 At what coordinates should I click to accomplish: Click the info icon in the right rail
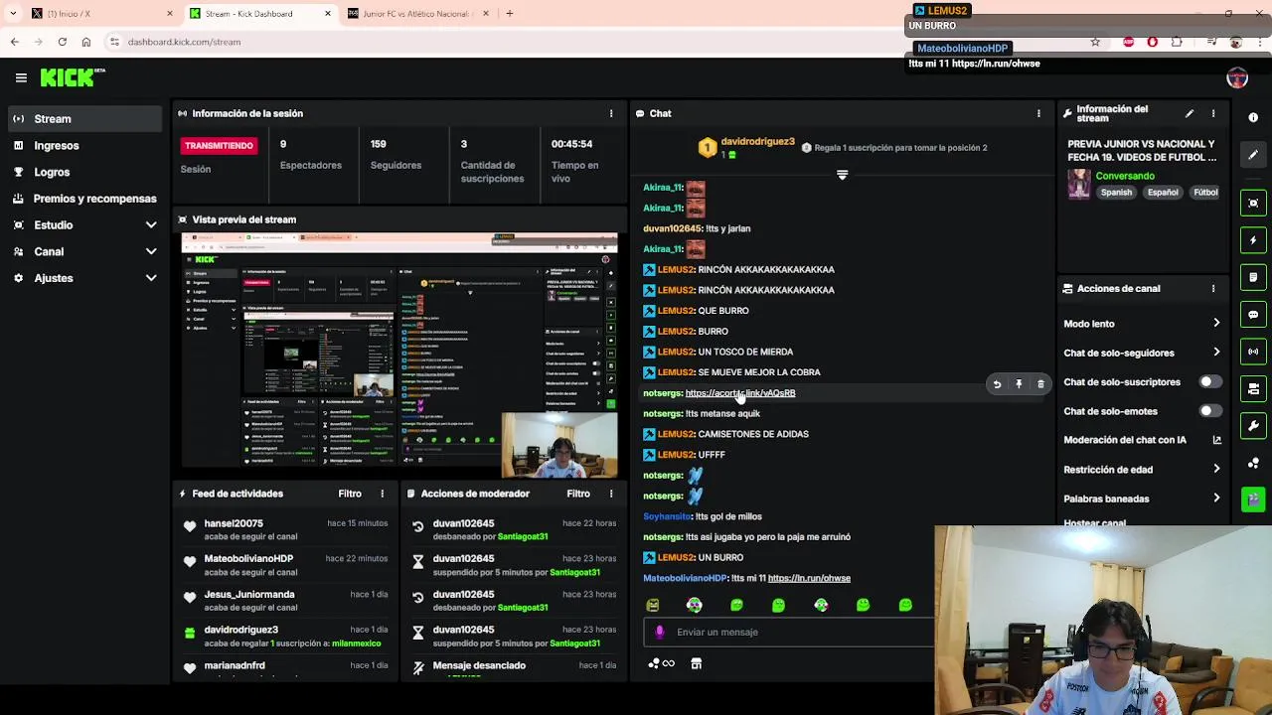1253,117
